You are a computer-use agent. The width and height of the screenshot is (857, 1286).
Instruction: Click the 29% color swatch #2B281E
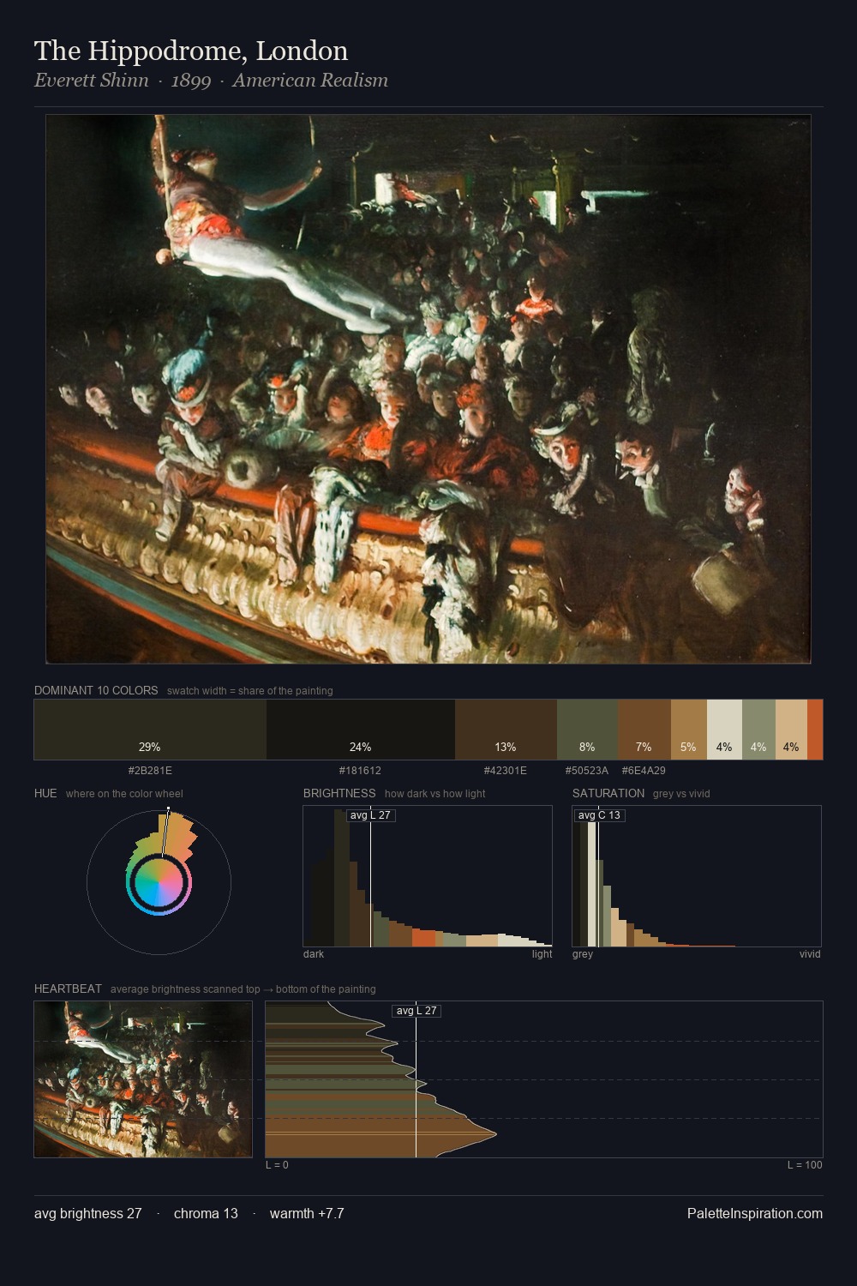tap(150, 730)
